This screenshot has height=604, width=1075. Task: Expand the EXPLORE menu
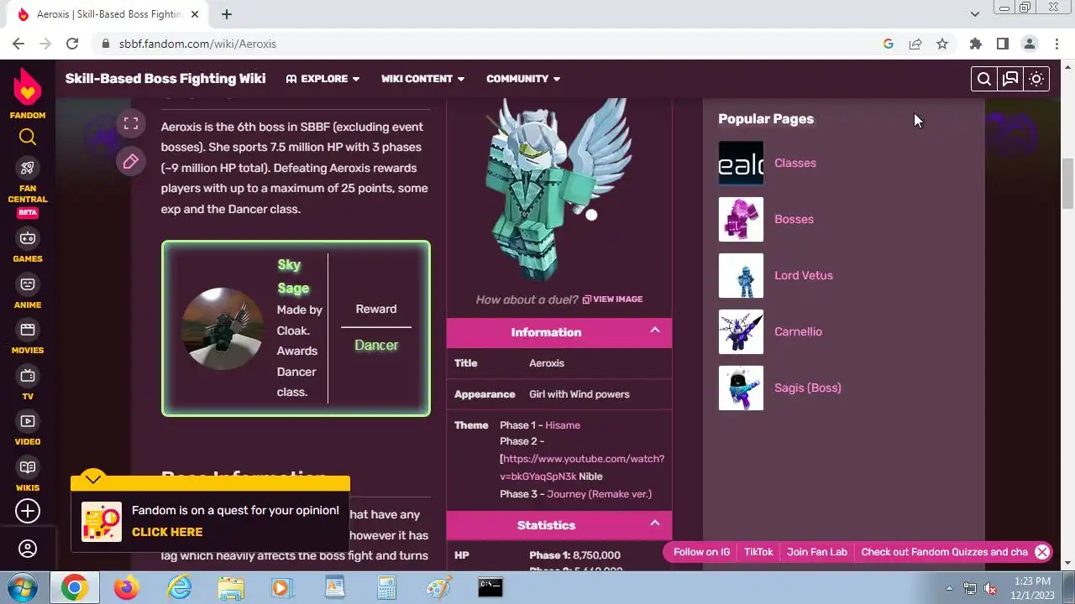[322, 79]
